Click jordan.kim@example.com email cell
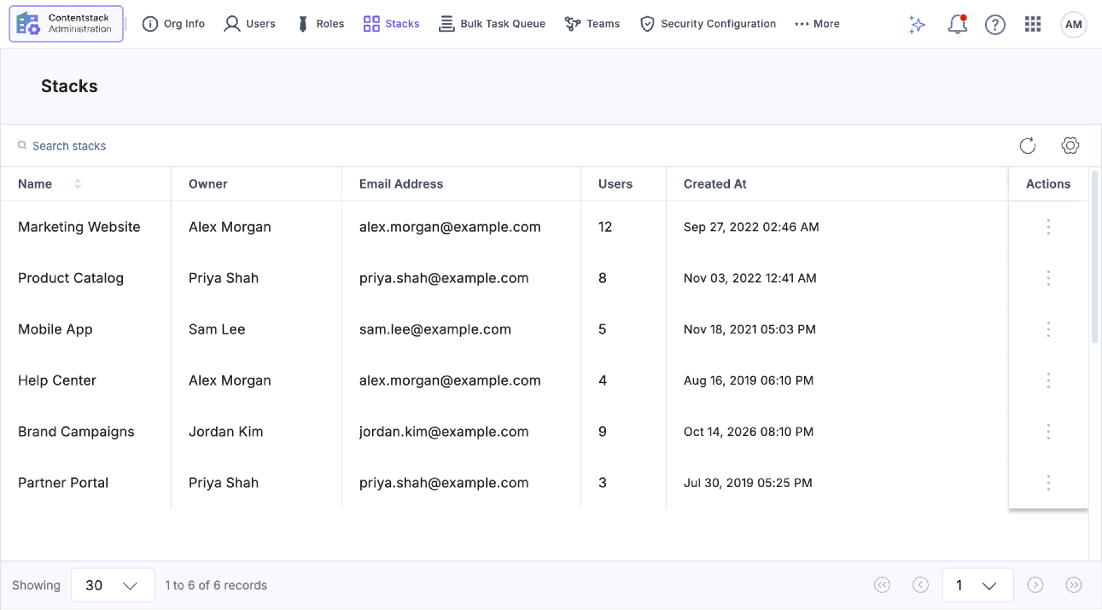 [x=444, y=432]
